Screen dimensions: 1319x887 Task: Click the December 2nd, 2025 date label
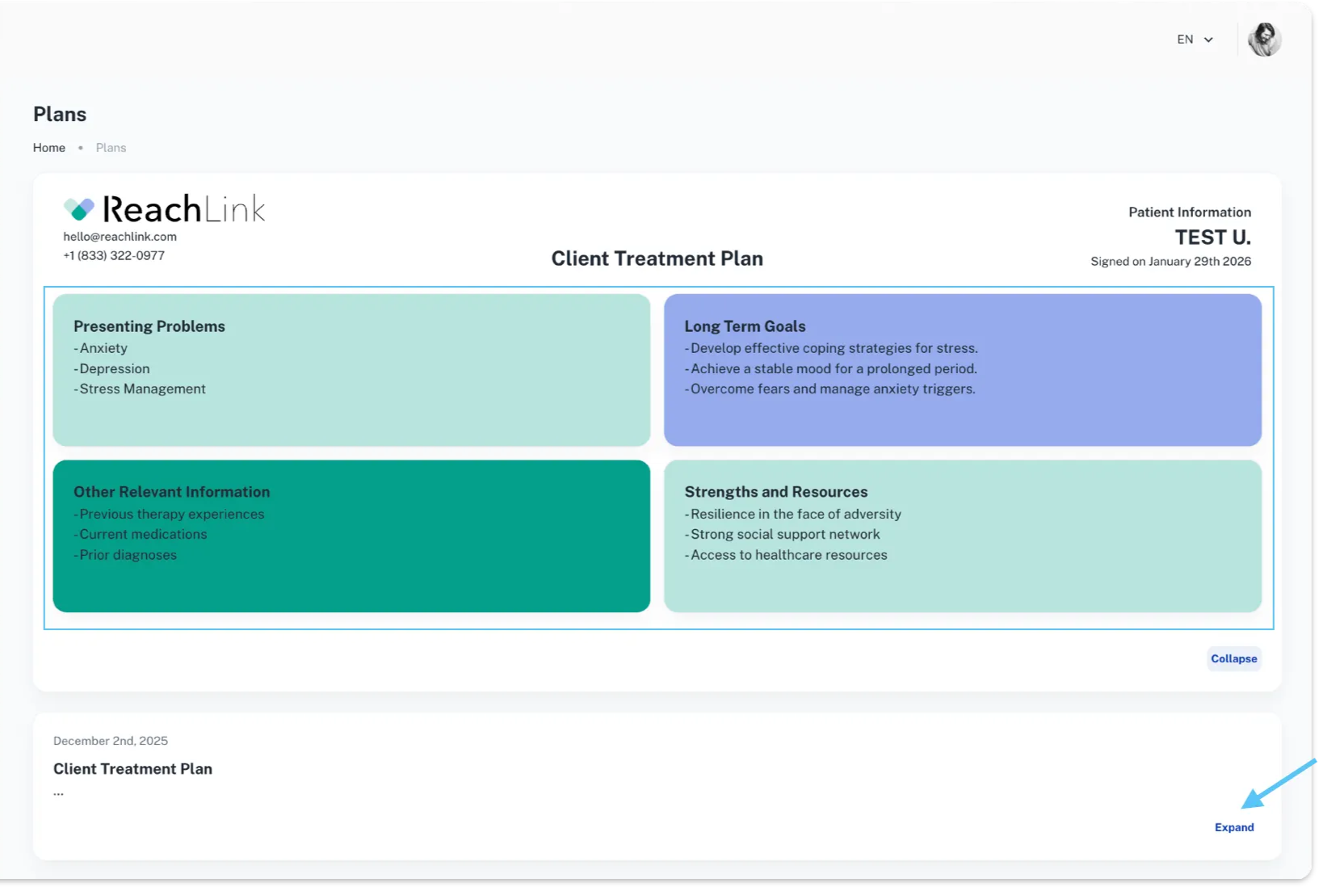111,741
